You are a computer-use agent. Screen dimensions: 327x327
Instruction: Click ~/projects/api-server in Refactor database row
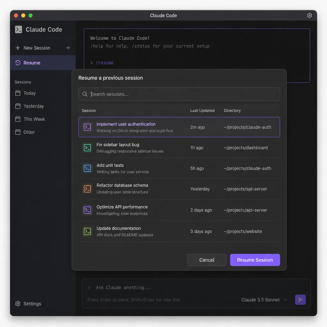[x=245, y=189]
